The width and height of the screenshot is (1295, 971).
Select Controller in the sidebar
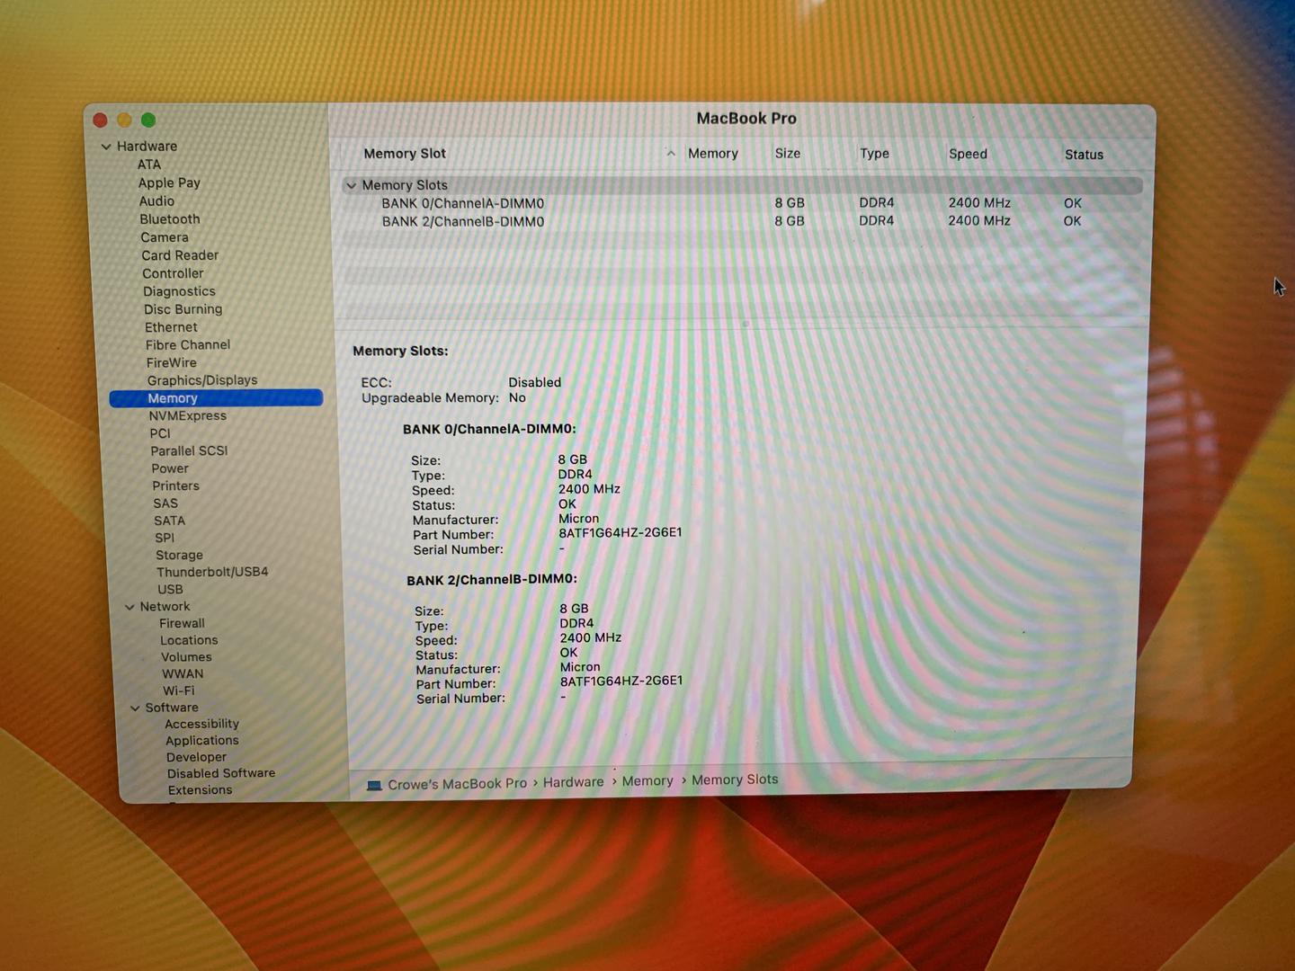(173, 273)
